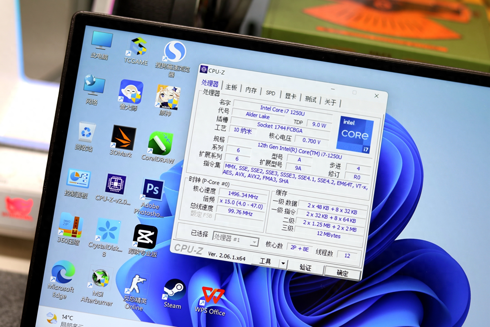This screenshot has width=490, height=327.
Task: Click the 9.0 W TDP value
Action: tap(319, 125)
